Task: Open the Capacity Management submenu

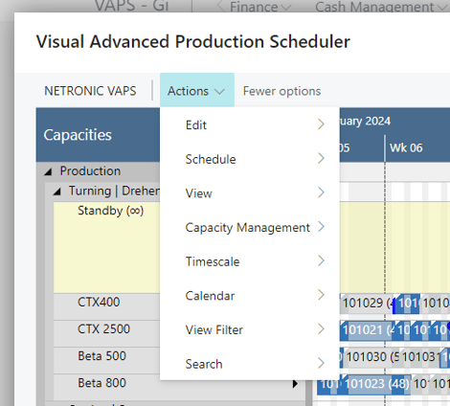Action: tap(250, 227)
